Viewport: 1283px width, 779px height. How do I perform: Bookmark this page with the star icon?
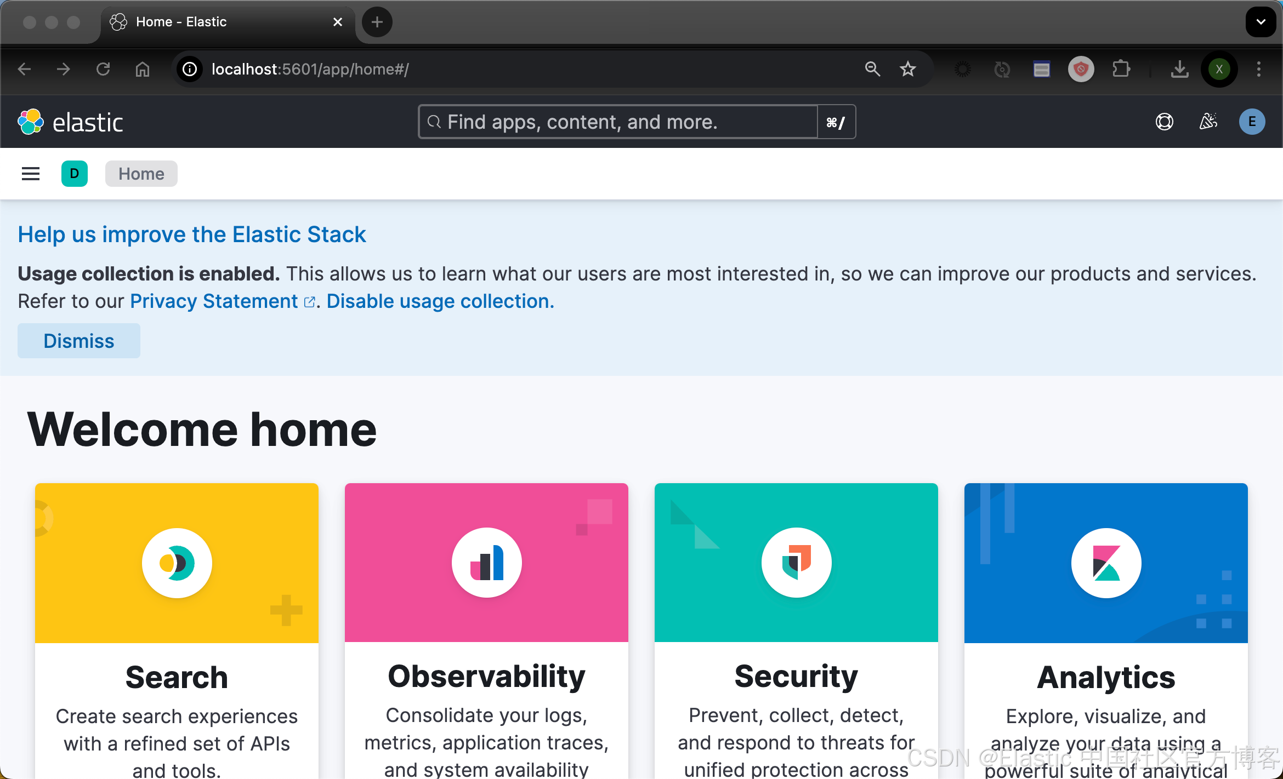(908, 69)
